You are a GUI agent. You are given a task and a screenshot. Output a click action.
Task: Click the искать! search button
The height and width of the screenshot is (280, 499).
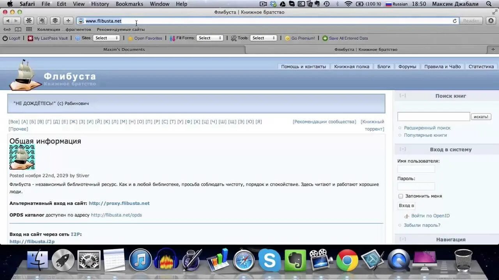pos(481,117)
